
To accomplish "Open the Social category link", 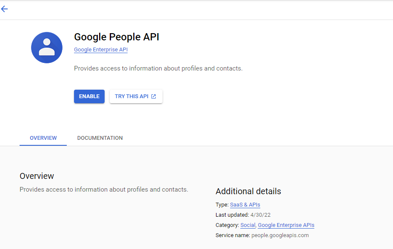I will [x=248, y=225].
